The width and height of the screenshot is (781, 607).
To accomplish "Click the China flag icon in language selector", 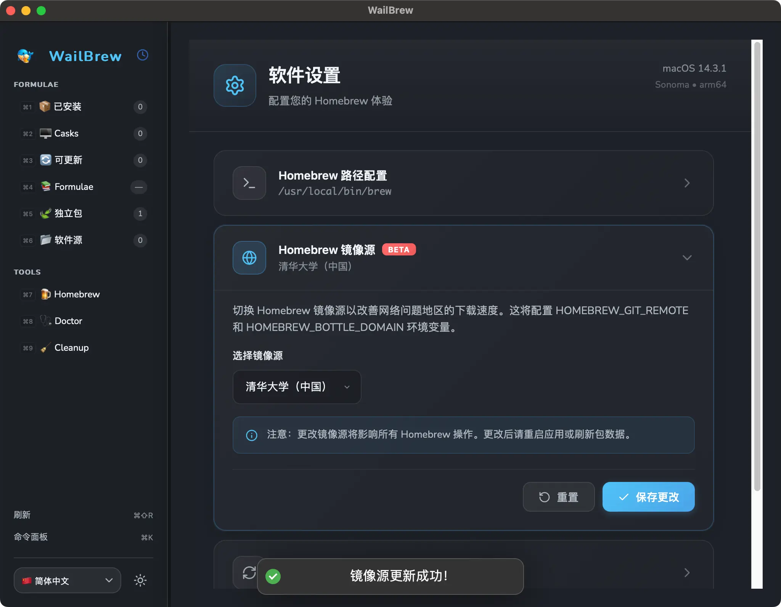I will 26,581.
